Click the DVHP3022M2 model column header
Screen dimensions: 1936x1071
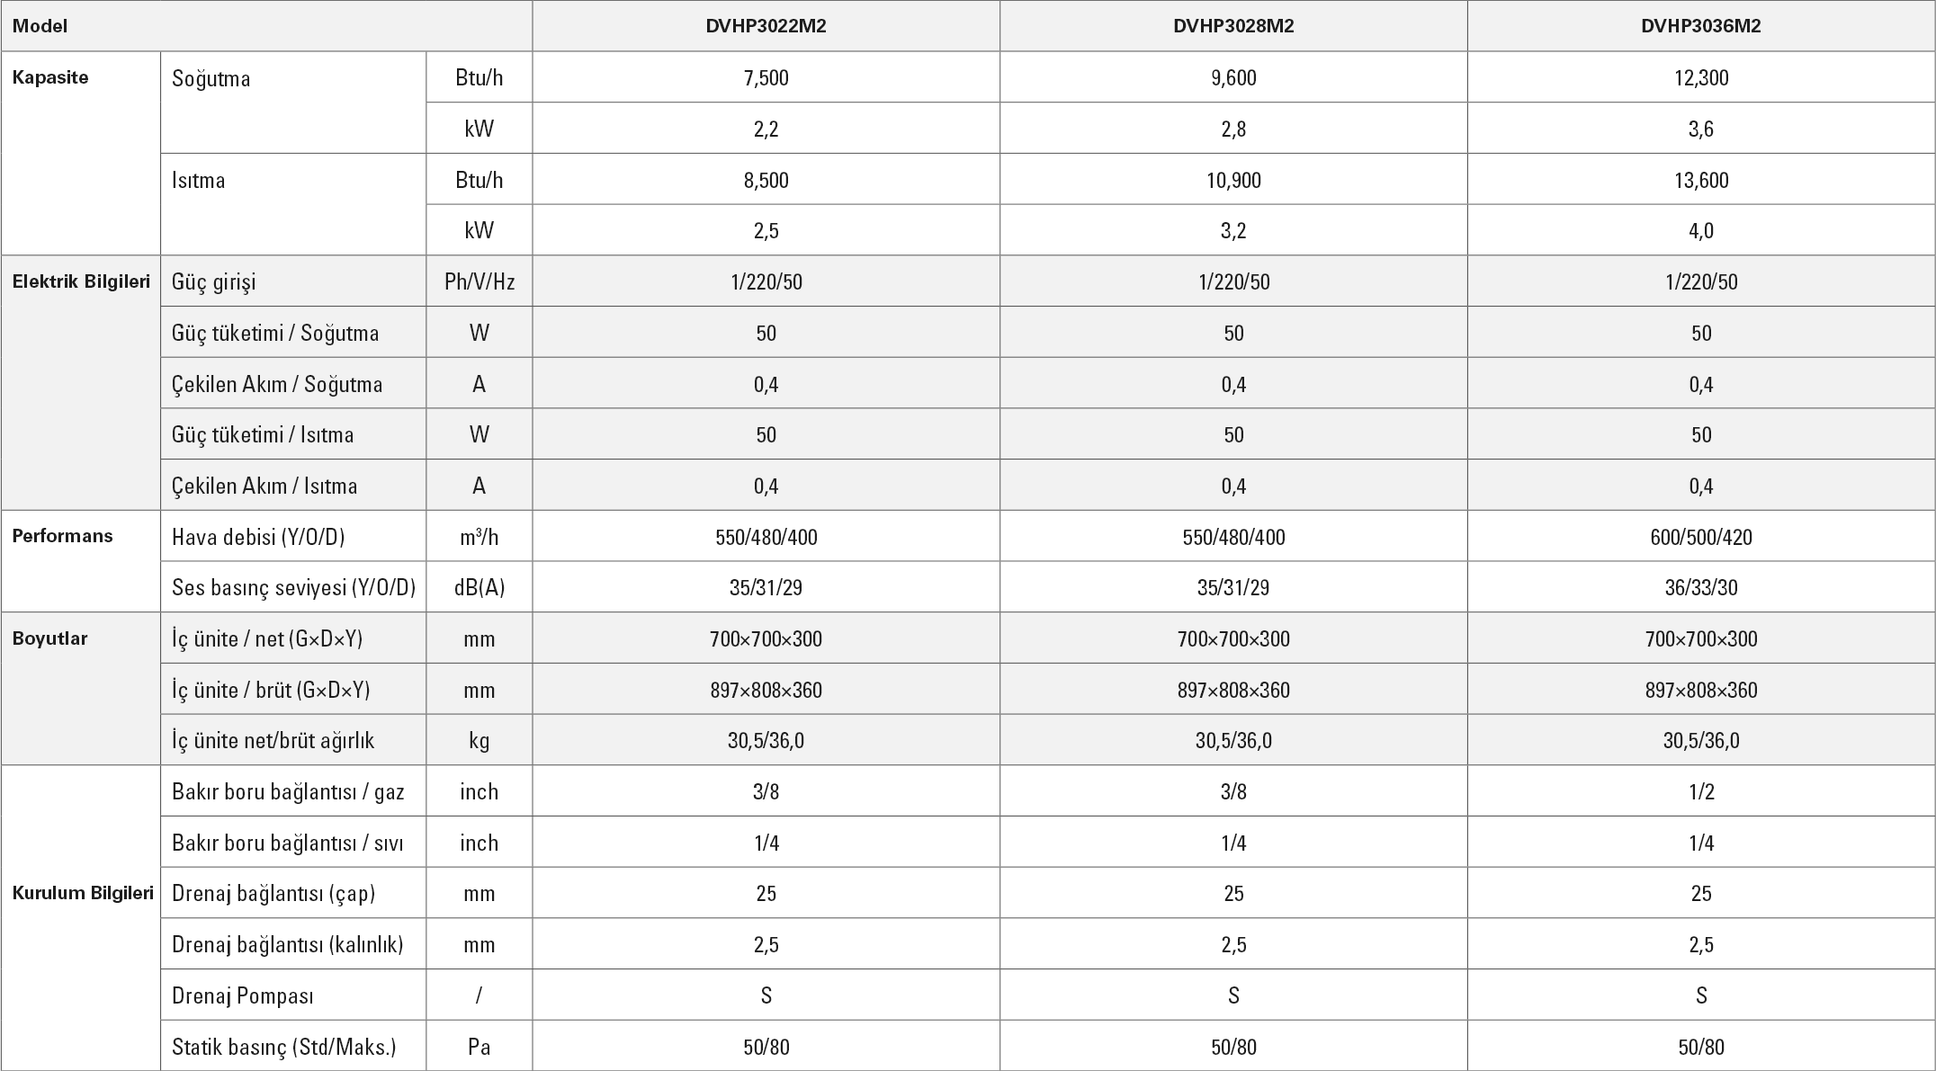coord(766,26)
